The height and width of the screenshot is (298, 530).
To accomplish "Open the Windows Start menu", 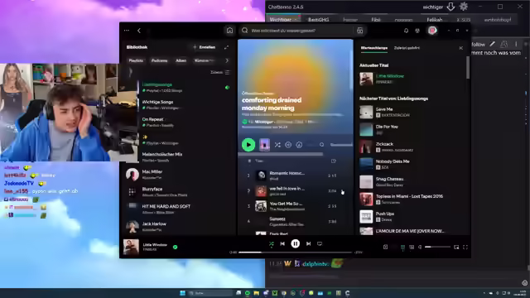I will (182, 293).
